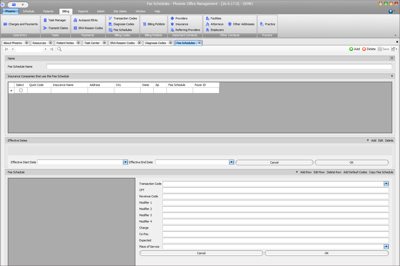Open Place of Service dropdown

pyautogui.click(x=386, y=247)
